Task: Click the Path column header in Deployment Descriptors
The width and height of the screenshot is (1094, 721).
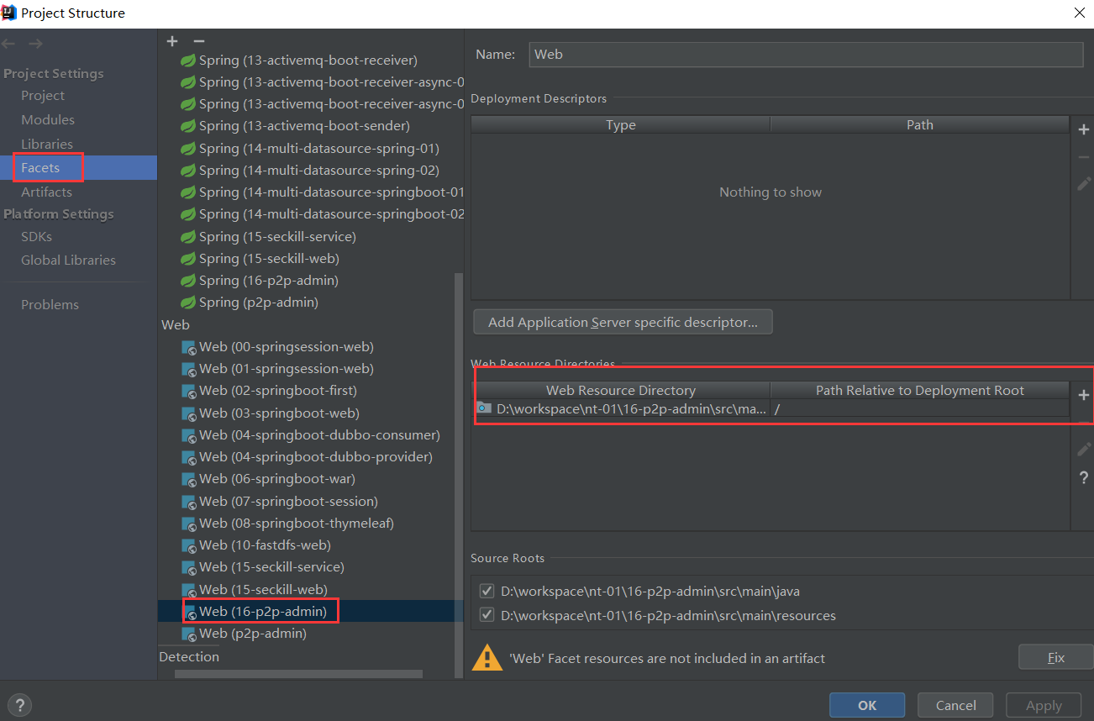Action: (x=920, y=124)
